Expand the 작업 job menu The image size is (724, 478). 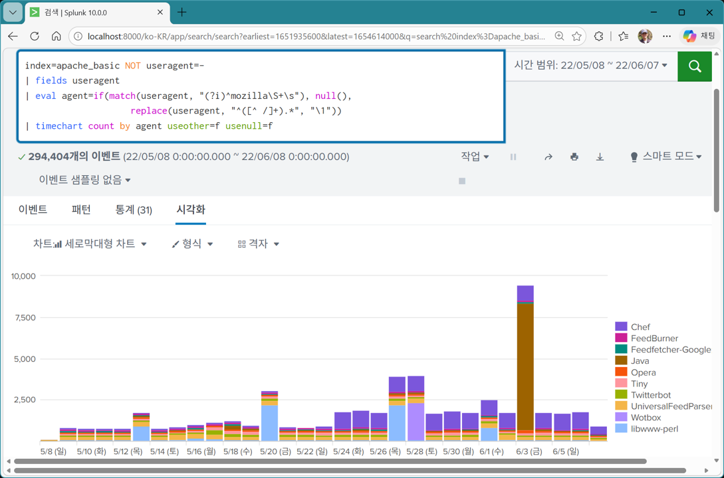pos(475,157)
